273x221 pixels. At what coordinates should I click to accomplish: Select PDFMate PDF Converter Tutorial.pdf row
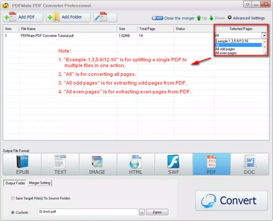(x=109, y=36)
